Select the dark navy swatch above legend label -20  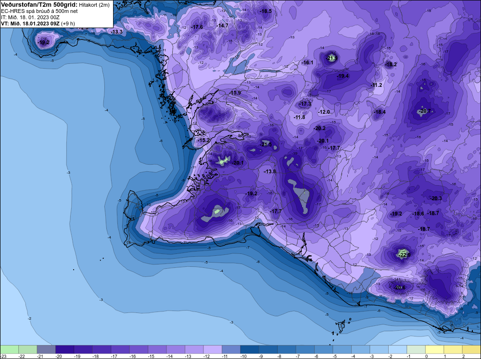point(64,349)
